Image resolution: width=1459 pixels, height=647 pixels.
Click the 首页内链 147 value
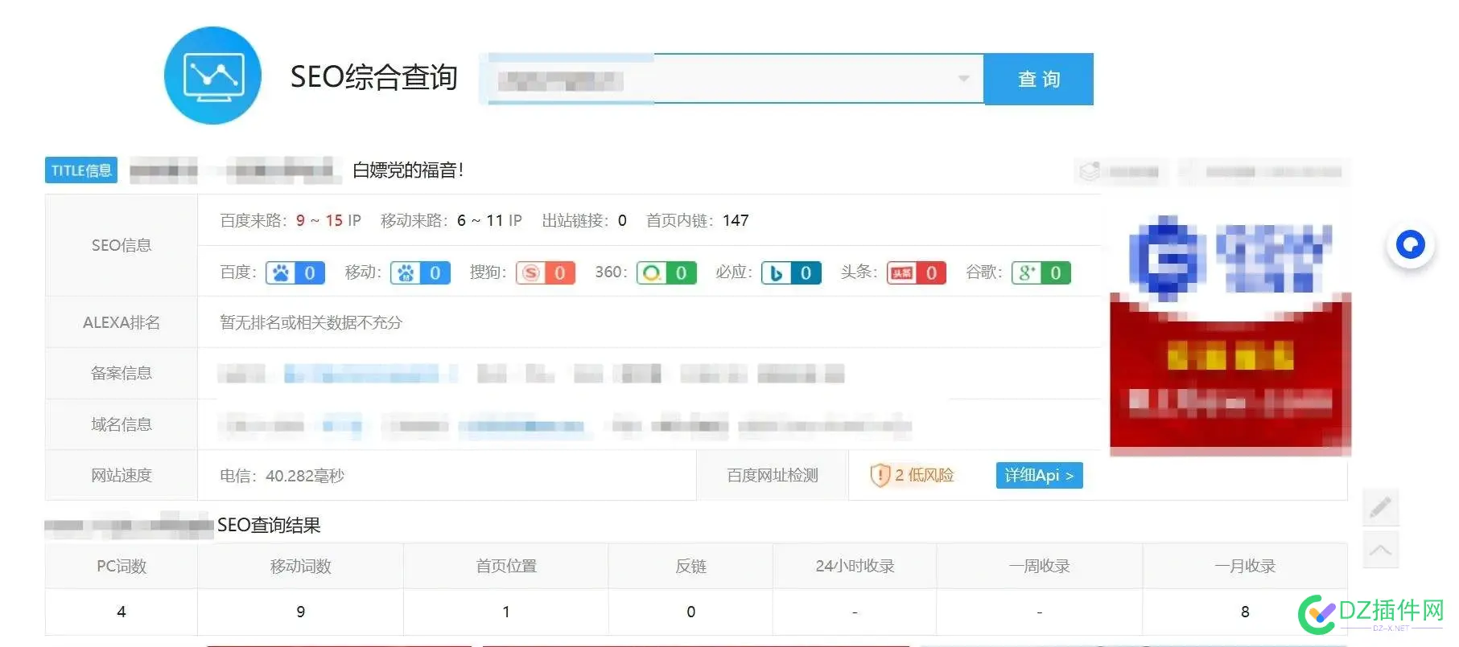click(736, 220)
